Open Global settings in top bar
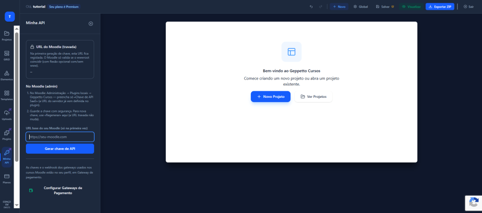The height and width of the screenshot is (213, 482). point(361,7)
